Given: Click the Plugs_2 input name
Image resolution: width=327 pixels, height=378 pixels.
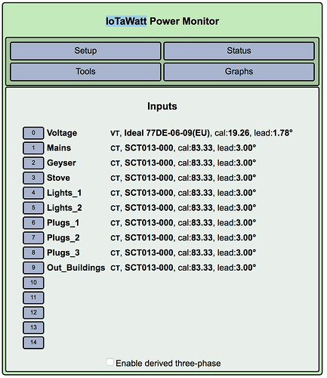Looking at the screenshot, I should tap(63, 238).
